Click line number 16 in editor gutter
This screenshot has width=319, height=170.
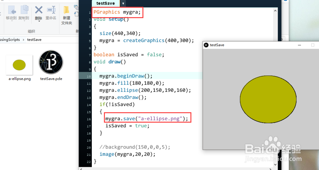[89, 119]
